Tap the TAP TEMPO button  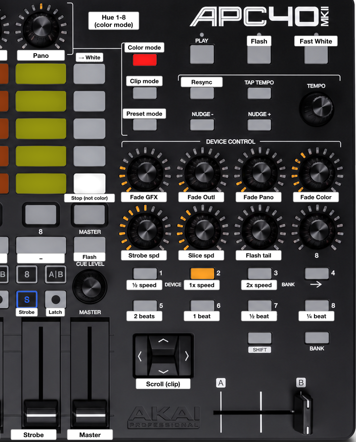(x=259, y=93)
